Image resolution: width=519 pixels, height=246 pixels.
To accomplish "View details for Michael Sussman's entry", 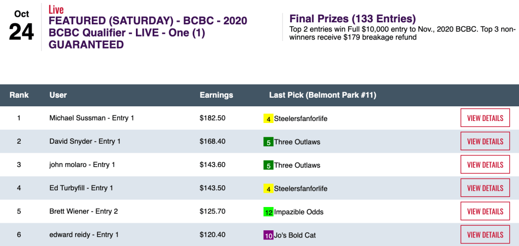I will click(x=485, y=118).
